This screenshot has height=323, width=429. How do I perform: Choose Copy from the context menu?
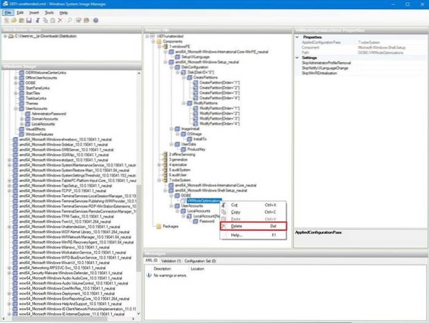235,212
